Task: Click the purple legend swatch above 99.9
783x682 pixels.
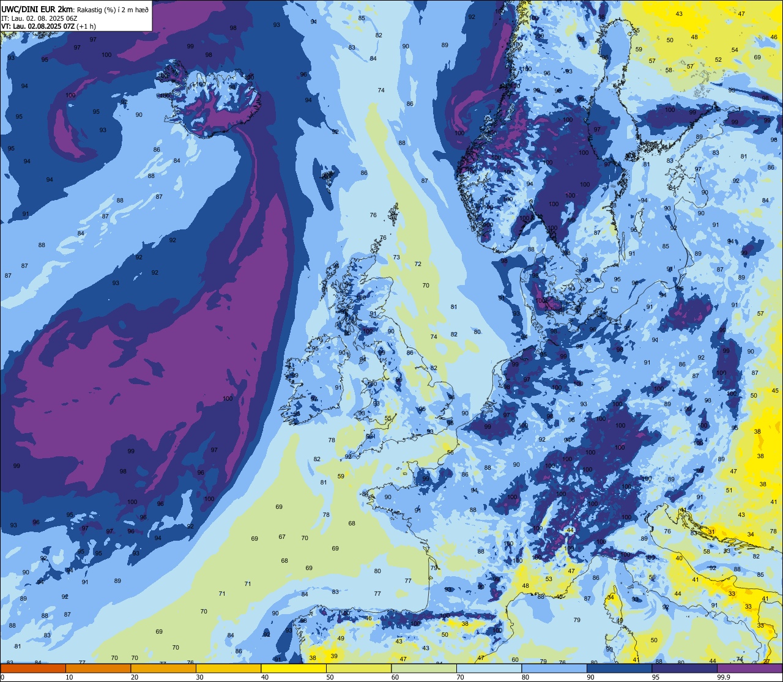Action: click(x=749, y=669)
